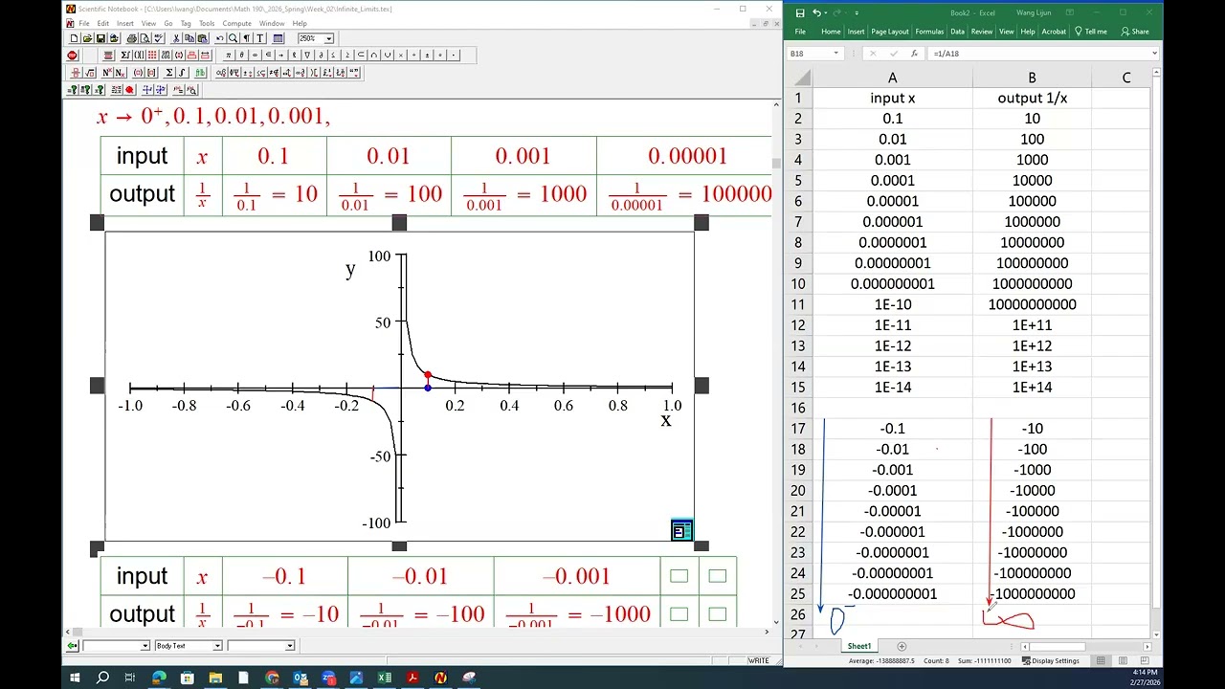The height and width of the screenshot is (689, 1225).
Task: Click red Stop operation icon
Action: [x=72, y=55]
